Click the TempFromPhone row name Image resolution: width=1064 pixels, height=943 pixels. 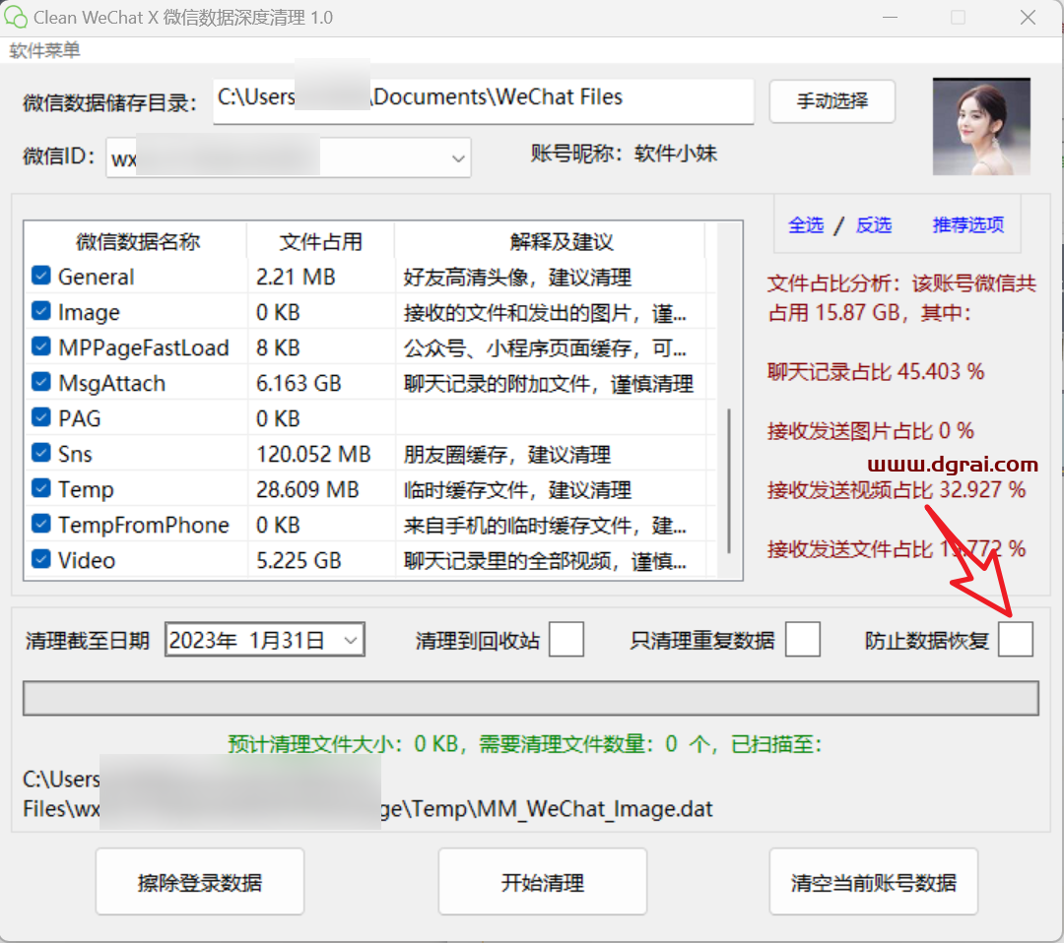144,525
